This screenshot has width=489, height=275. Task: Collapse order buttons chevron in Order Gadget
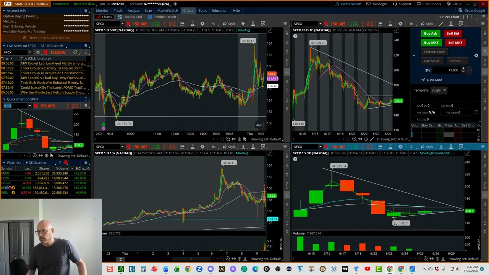[x=414, y=56]
